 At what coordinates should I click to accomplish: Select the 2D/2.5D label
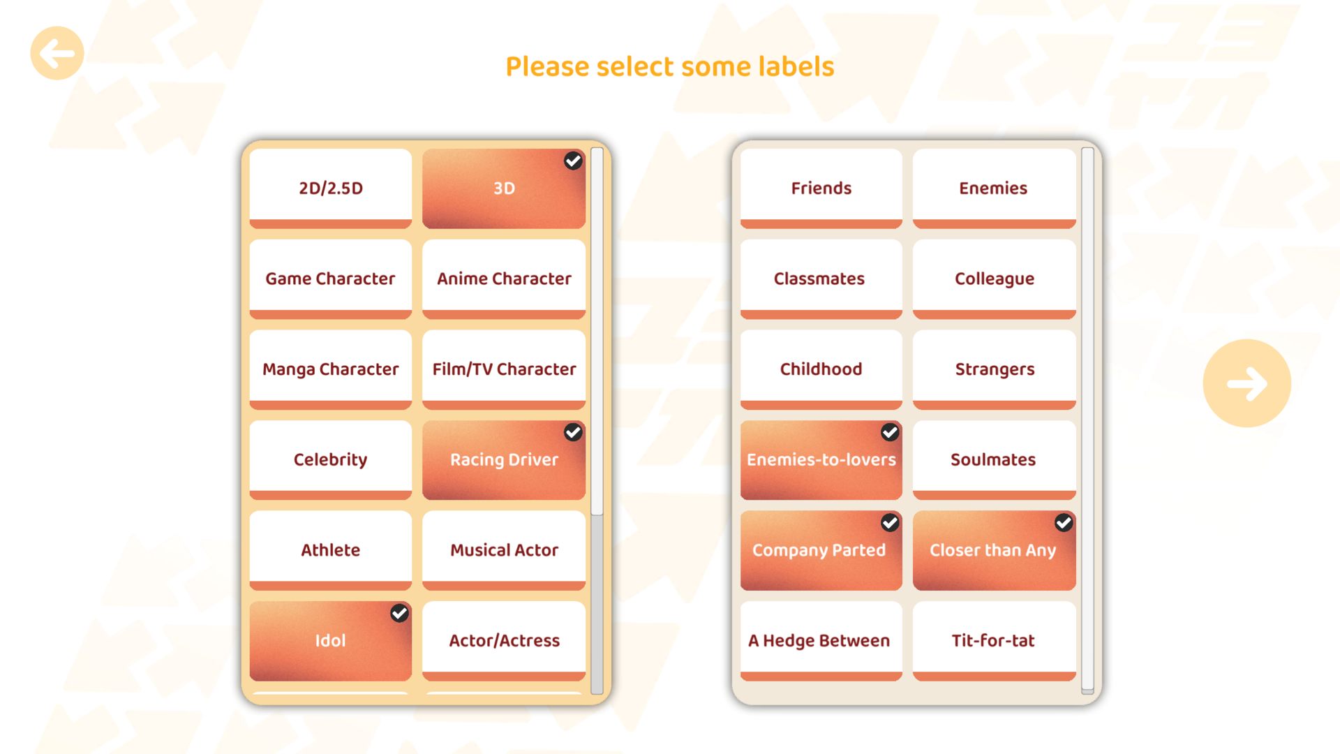tap(330, 188)
